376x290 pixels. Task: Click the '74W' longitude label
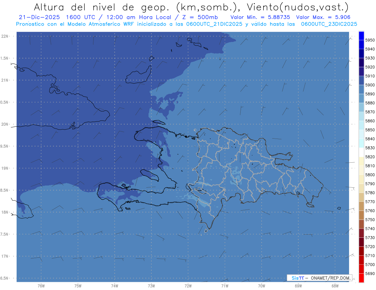click(115, 286)
